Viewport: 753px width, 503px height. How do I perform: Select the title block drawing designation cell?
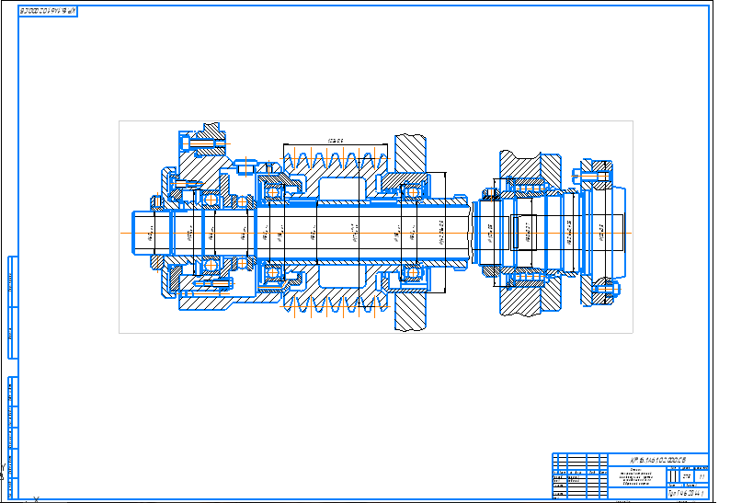click(657, 459)
